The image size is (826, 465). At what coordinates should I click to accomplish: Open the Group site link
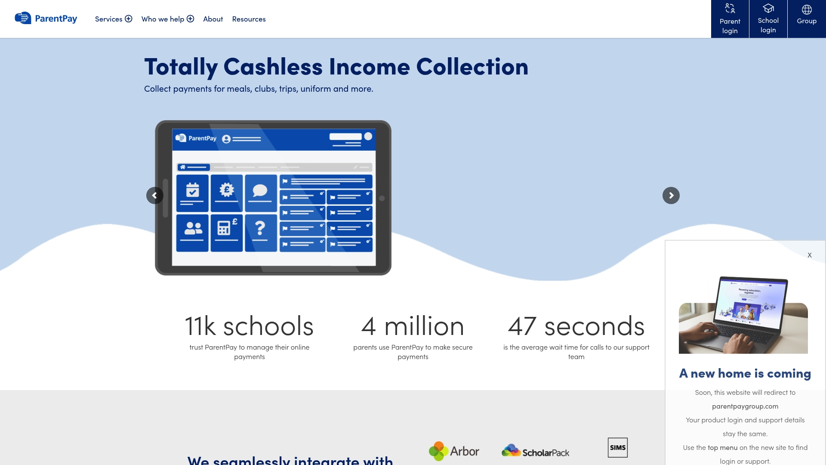807,19
